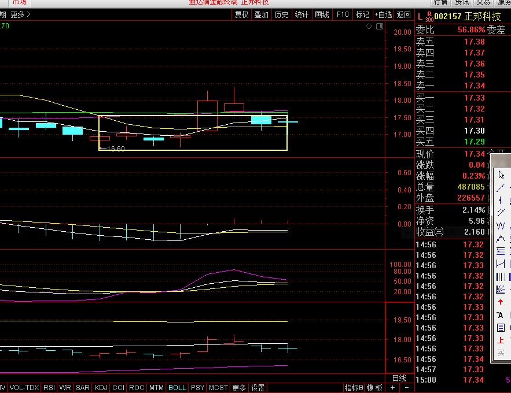Select the active BOLL indicator tab
This screenshot has width=511, height=393.
pyautogui.click(x=177, y=388)
